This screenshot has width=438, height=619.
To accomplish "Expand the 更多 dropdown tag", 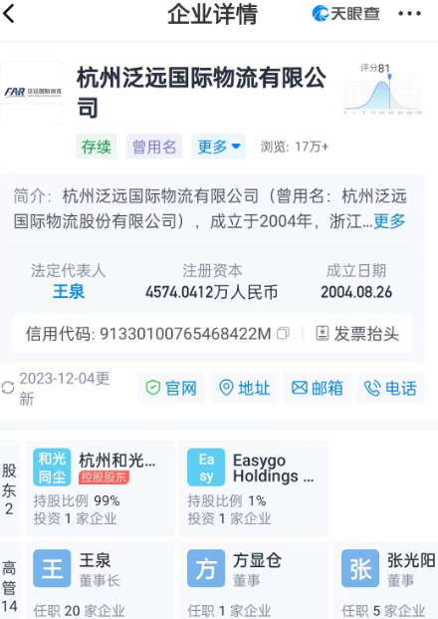I will click(x=219, y=147).
